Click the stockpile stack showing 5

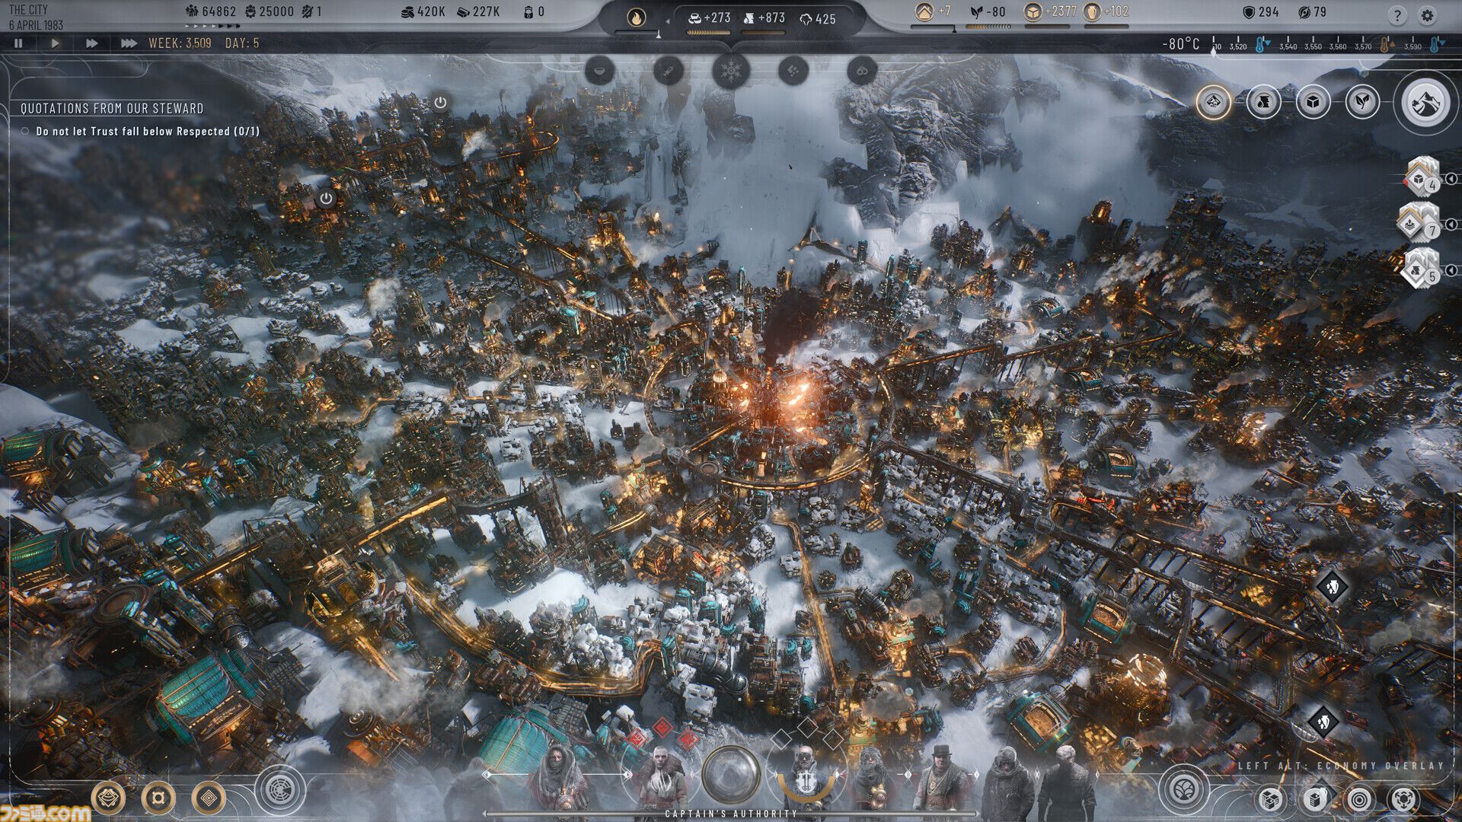(x=1420, y=269)
